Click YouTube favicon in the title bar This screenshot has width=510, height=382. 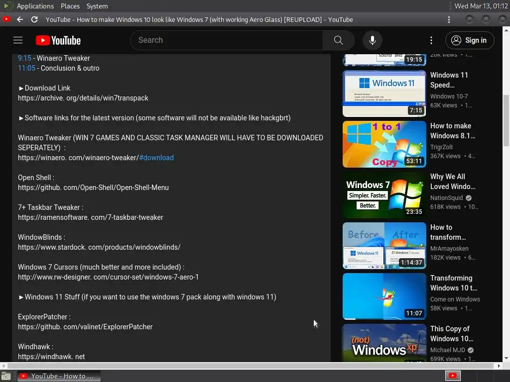tap(6, 19)
